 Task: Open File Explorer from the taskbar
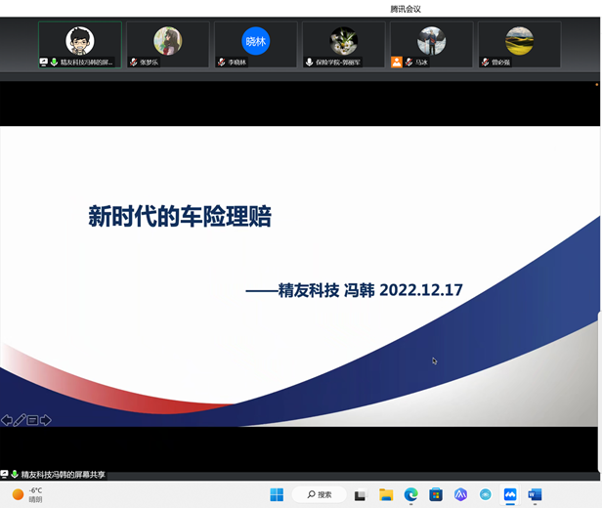point(386,494)
